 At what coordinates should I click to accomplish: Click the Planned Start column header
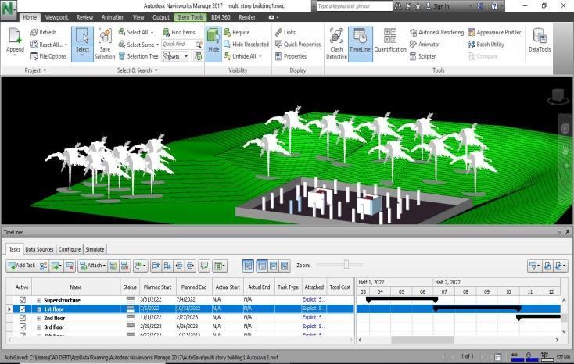pyautogui.click(x=157, y=287)
